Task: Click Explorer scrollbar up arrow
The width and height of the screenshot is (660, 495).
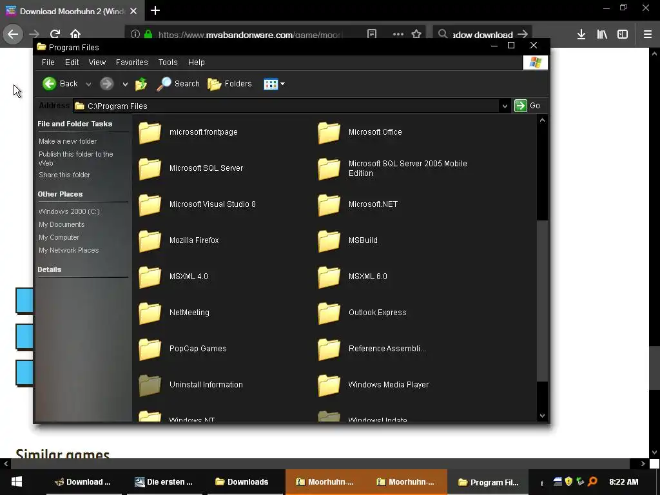Action: coord(542,121)
